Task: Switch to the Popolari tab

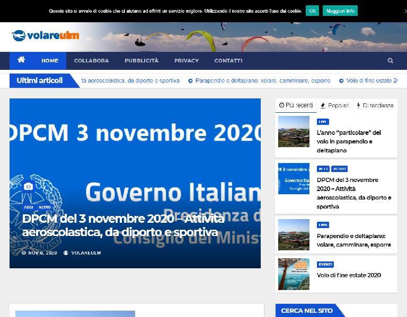Action: click(335, 105)
